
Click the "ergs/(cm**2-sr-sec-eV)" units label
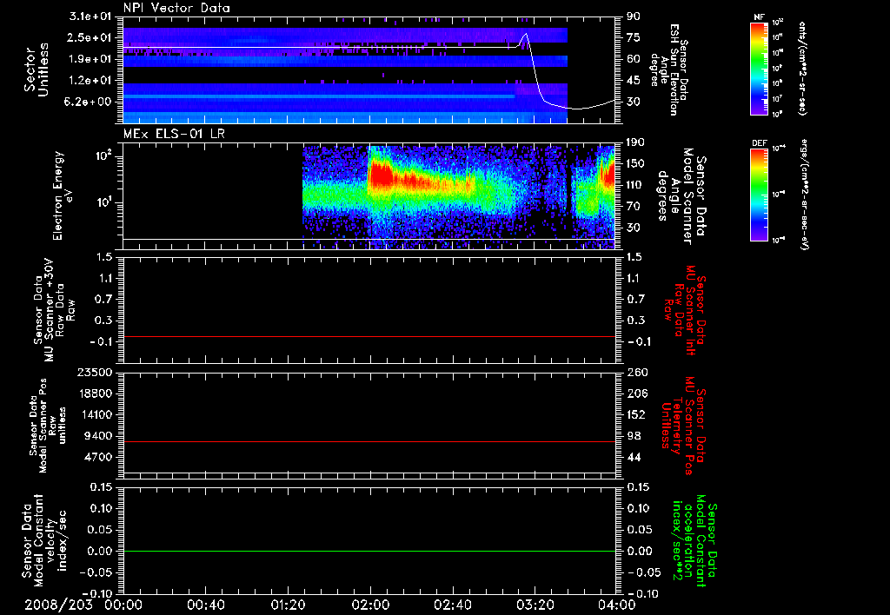pos(803,195)
